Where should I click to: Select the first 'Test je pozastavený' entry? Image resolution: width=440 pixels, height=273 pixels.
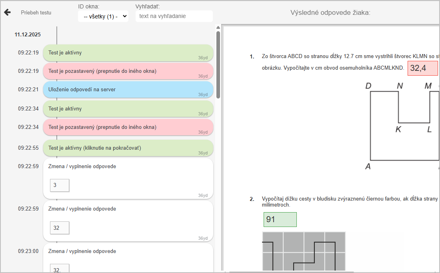pyautogui.click(x=128, y=71)
